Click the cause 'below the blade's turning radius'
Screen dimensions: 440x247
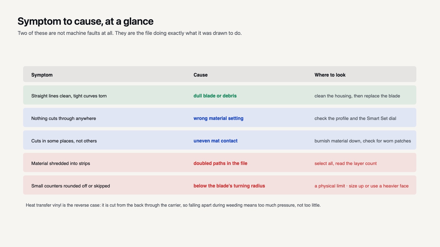click(229, 186)
